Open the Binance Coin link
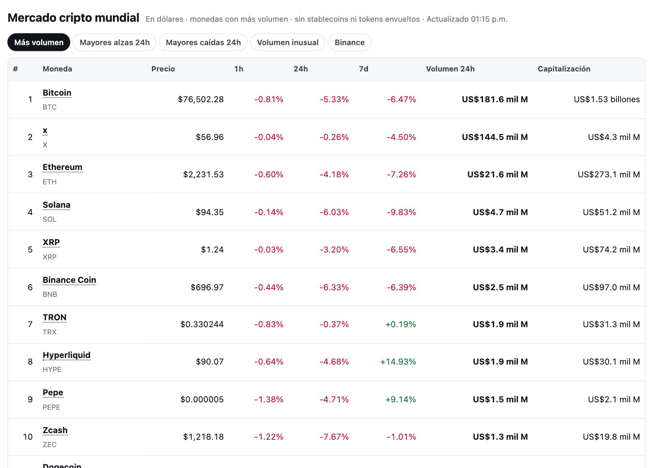The width and height of the screenshot is (653, 468). 69,280
